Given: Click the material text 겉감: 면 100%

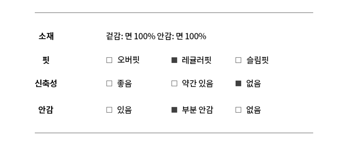Looking at the screenshot, I should [x=130, y=36].
